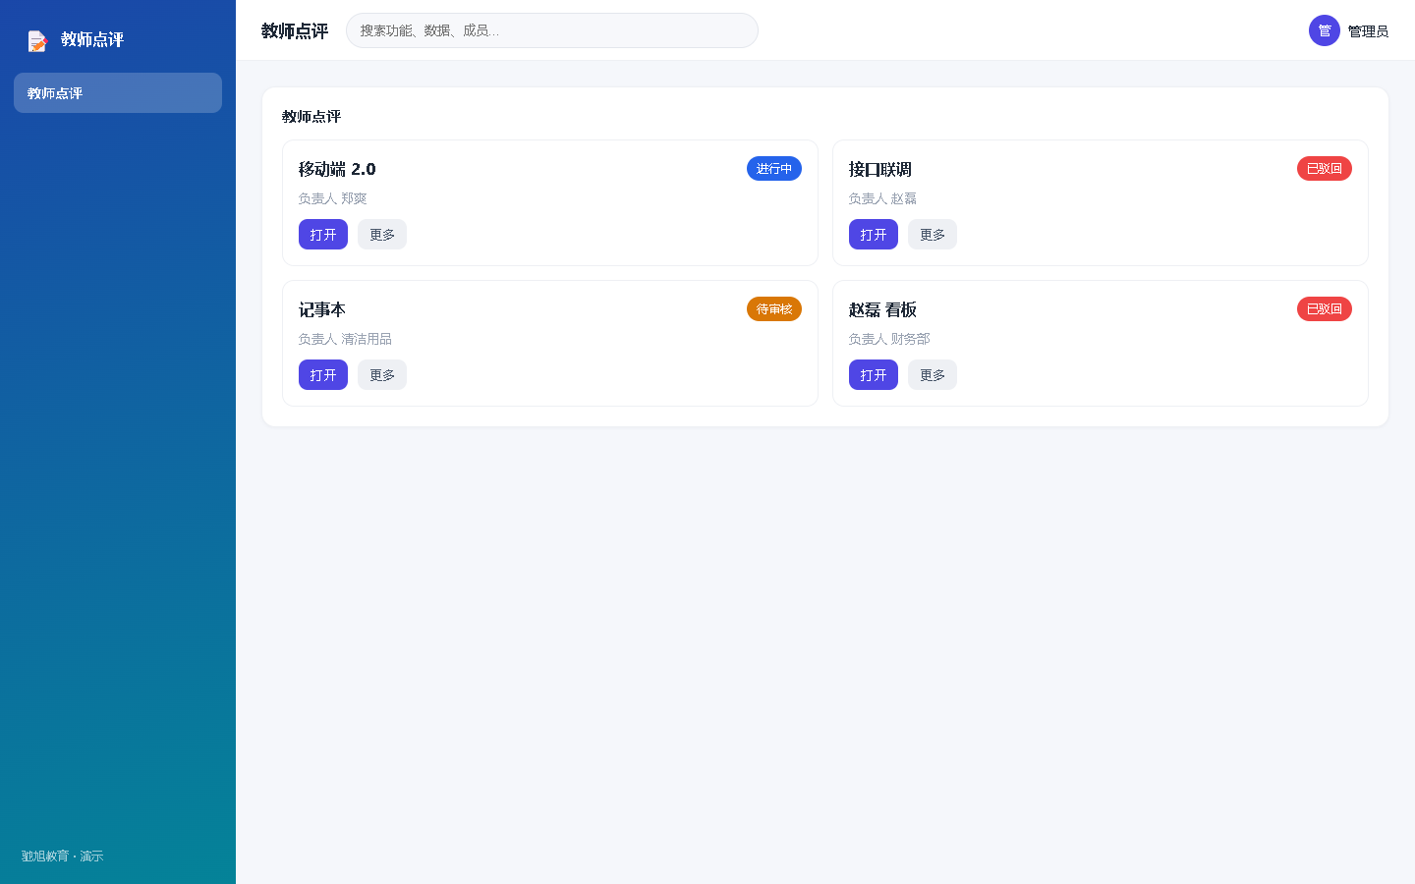Show more options for 接口联调
The image size is (1415, 884).
(x=933, y=235)
